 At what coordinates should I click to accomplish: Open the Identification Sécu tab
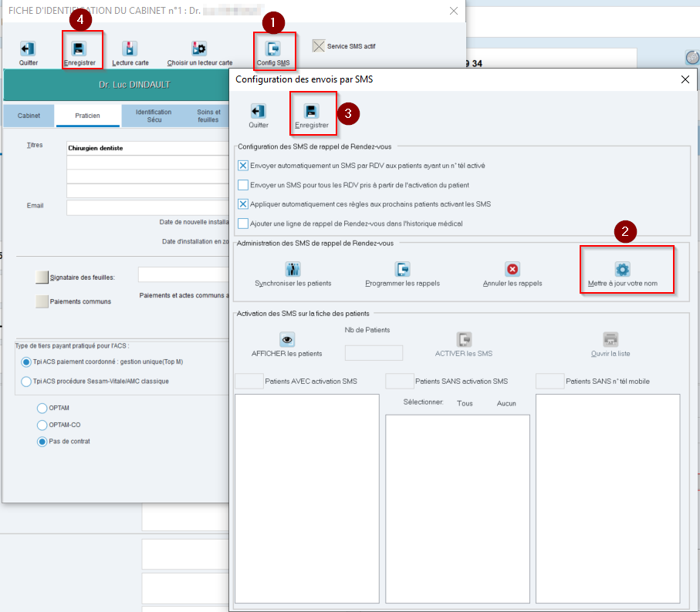[x=154, y=116]
